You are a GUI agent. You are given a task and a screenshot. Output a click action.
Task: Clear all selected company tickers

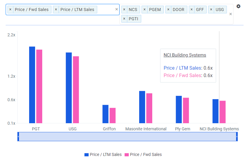point(230,14)
